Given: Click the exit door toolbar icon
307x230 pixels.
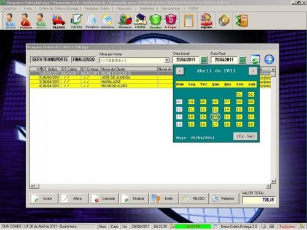Looking at the screenshot, I should pyautogui.click(x=242, y=20).
